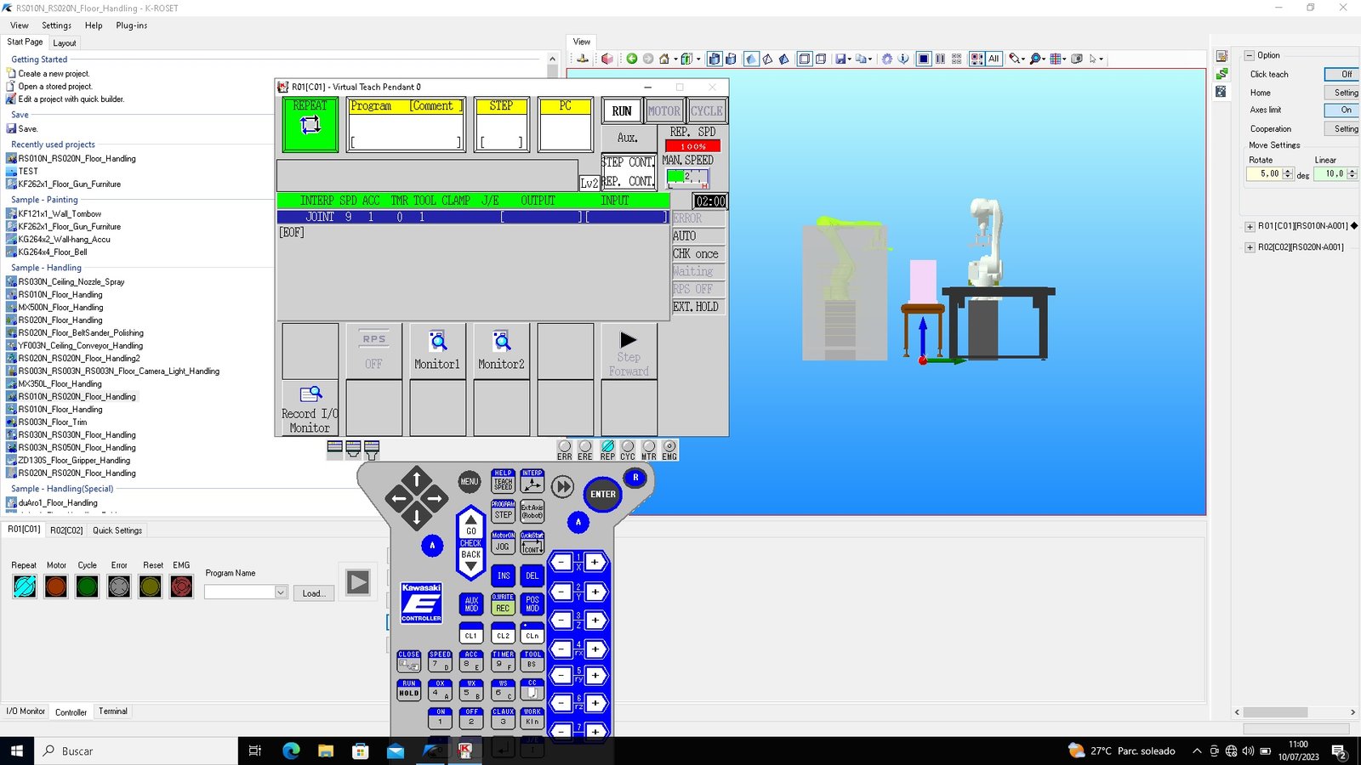The image size is (1361, 765).
Task: Toggle the REPEAT mode switch on pendant
Action: (310, 124)
